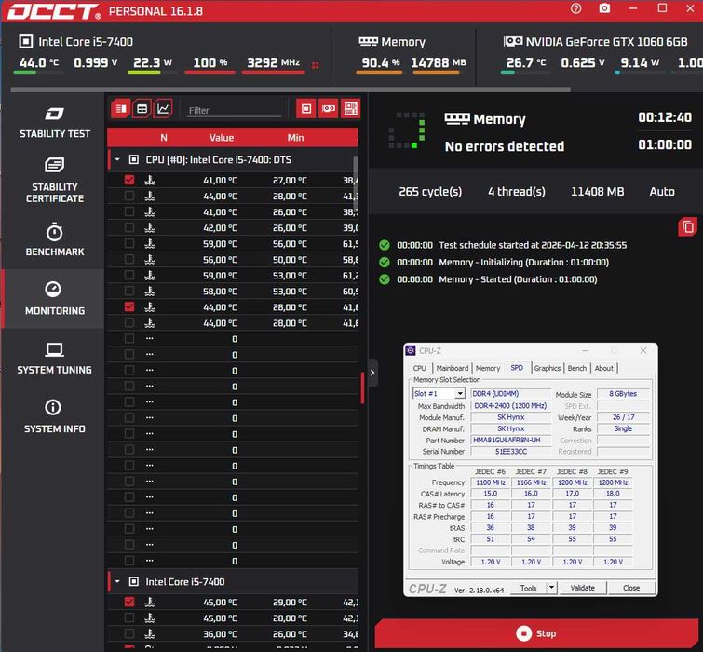Click the HMA81GU6AFR8N-UH part number field
This screenshot has height=652, width=703.
point(510,441)
